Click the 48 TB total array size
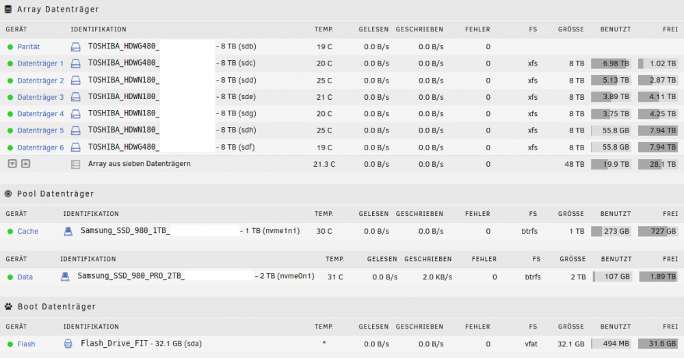 pyautogui.click(x=574, y=164)
